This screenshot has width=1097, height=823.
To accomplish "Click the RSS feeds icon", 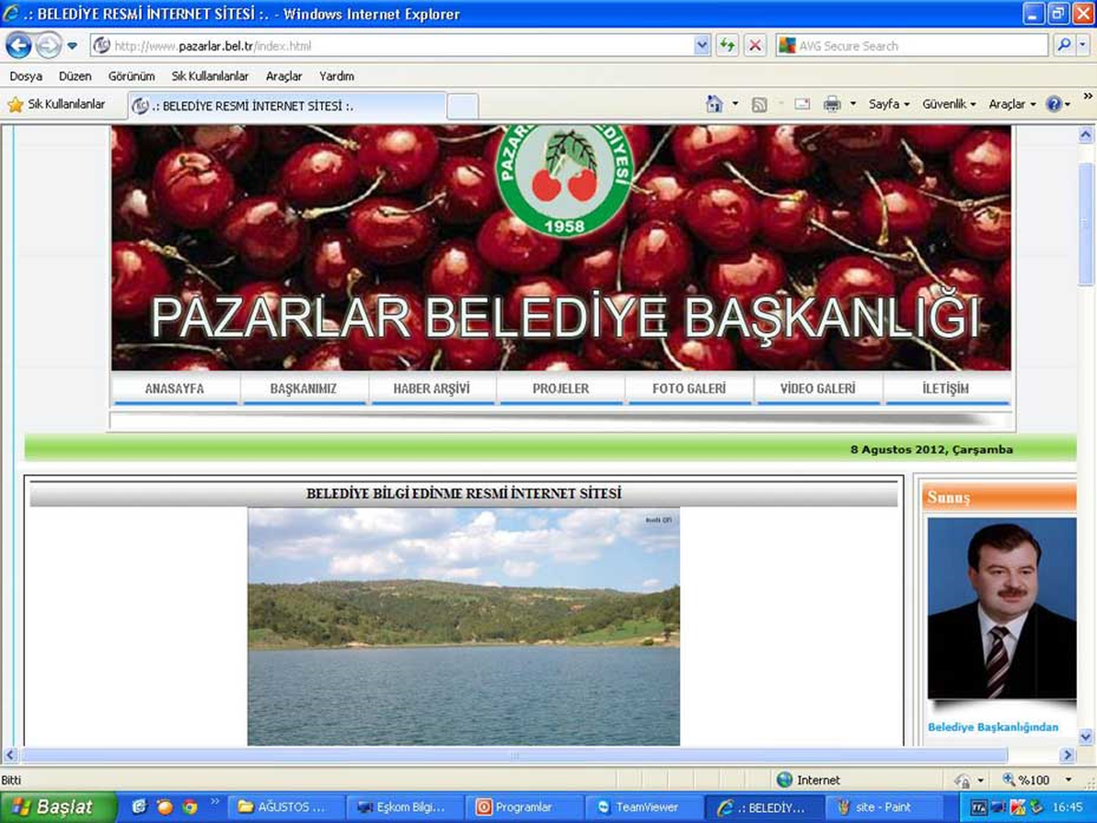I will point(760,105).
